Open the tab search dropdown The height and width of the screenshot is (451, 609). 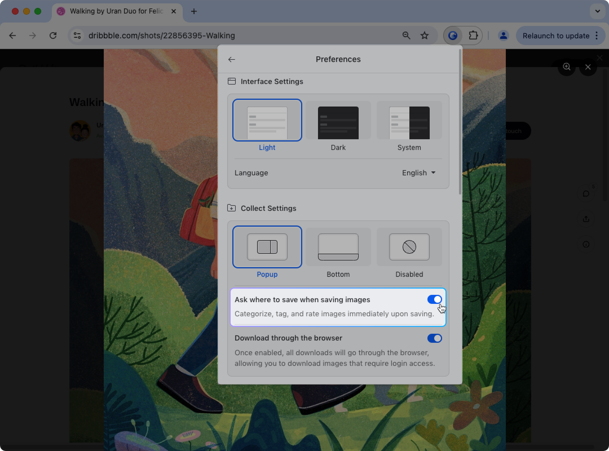(x=597, y=11)
